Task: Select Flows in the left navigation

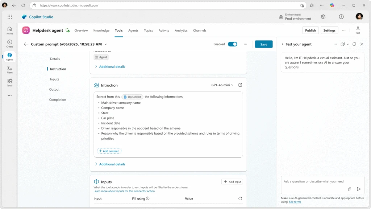Action: coord(9,70)
